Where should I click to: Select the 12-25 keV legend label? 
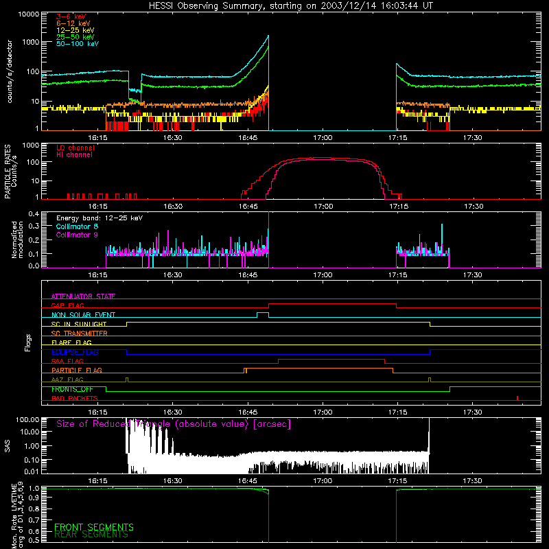pyautogui.click(x=75, y=30)
